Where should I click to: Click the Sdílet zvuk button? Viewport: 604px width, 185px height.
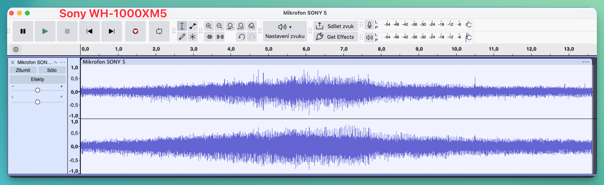click(x=335, y=26)
